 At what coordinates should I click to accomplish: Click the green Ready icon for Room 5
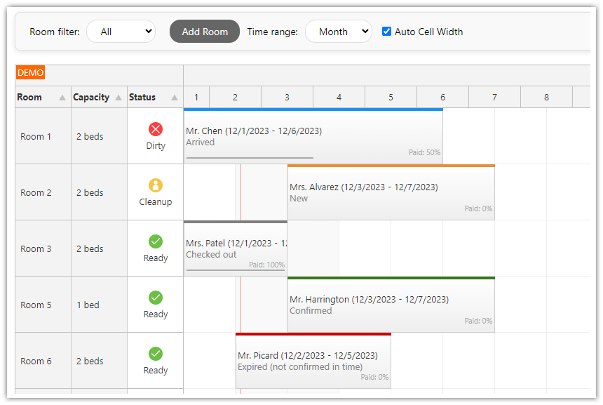coord(156,298)
